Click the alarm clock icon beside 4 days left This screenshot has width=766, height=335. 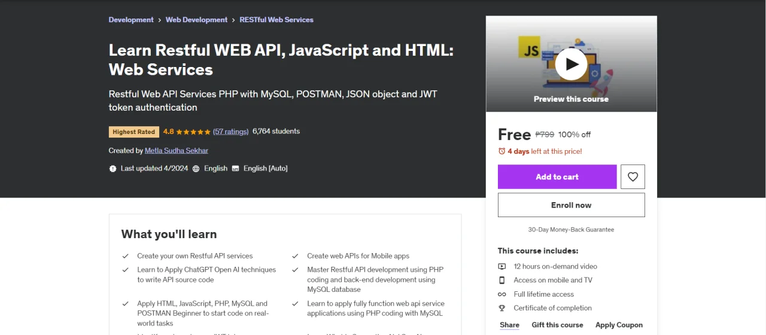pos(501,151)
